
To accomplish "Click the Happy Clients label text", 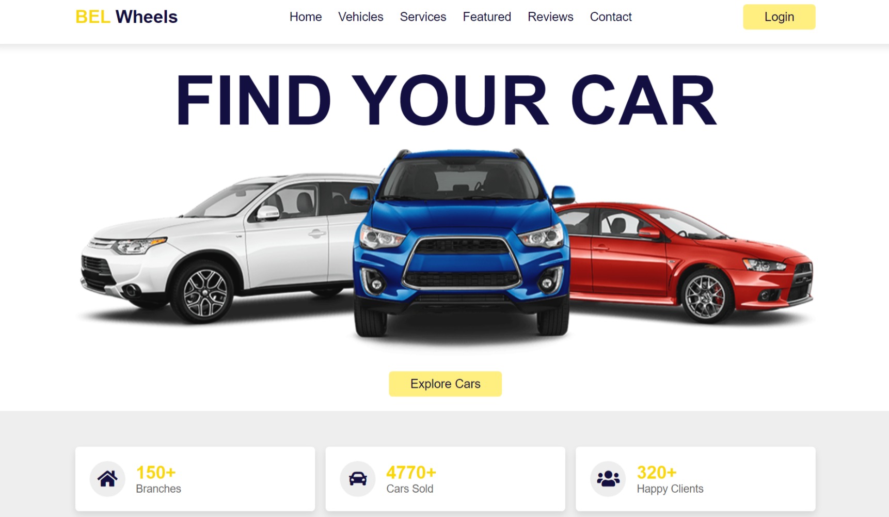I will coord(670,489).
